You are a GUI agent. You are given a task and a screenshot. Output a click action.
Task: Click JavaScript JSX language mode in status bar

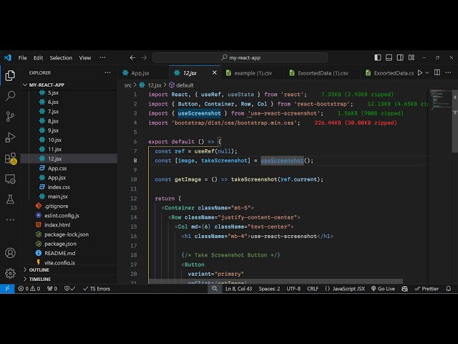346,288
